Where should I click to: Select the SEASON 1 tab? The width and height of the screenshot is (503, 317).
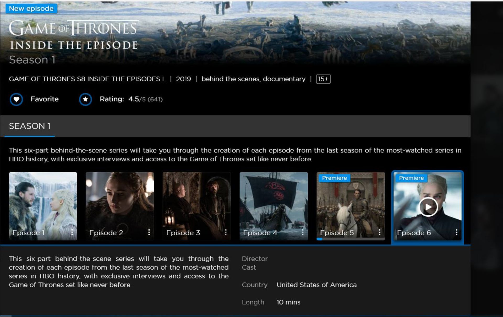[x=30, y=126]
